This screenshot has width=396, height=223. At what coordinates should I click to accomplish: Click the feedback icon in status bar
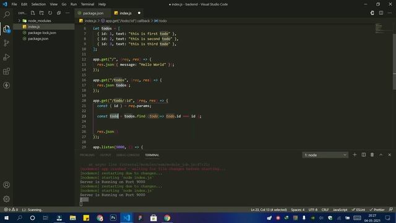(x=390, y=209)
